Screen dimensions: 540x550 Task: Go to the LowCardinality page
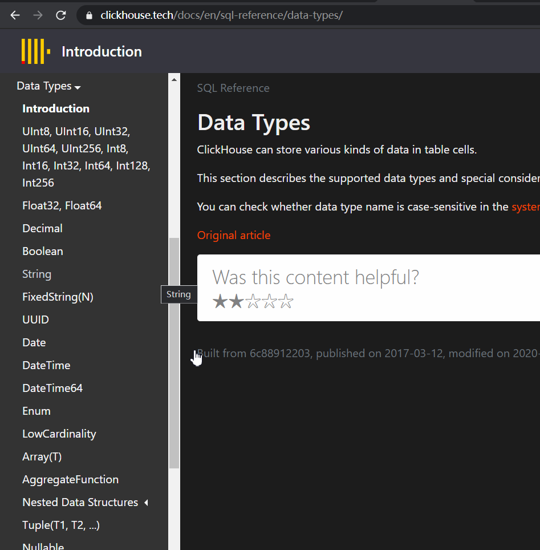(59, 434)
